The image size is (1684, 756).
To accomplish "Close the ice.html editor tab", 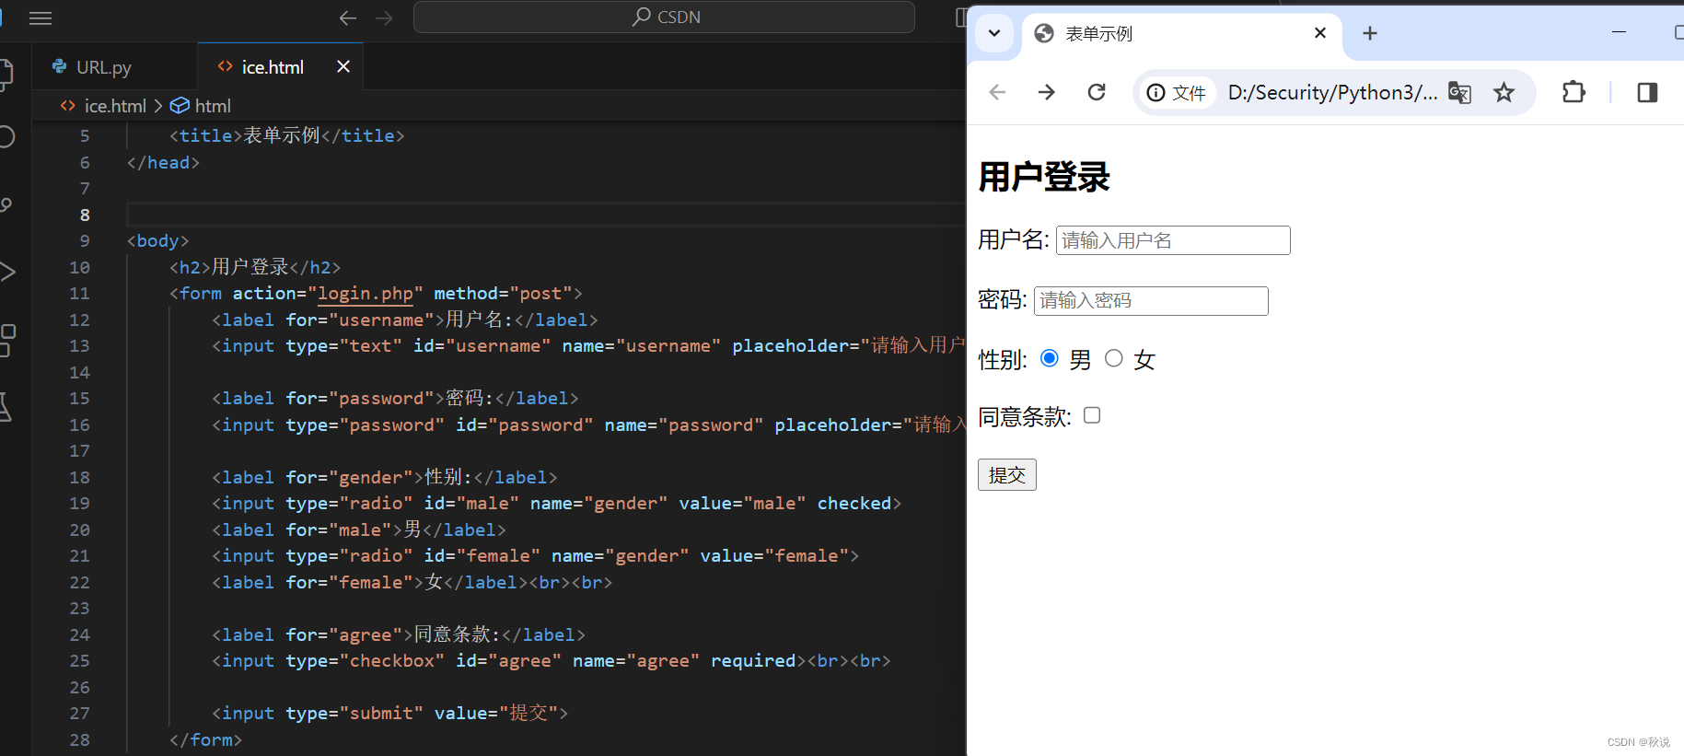I will 343,66.
